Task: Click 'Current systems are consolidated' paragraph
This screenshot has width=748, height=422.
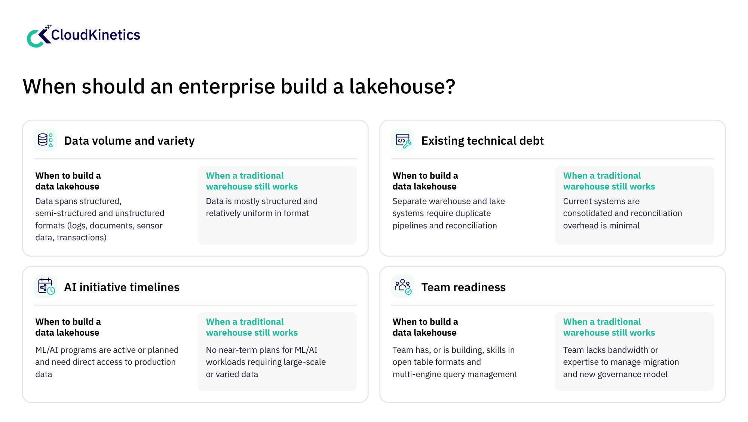Action: [x=623, y=213]
